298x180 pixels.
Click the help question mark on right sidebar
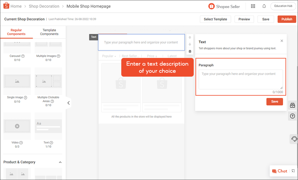[x=293, y=116]
